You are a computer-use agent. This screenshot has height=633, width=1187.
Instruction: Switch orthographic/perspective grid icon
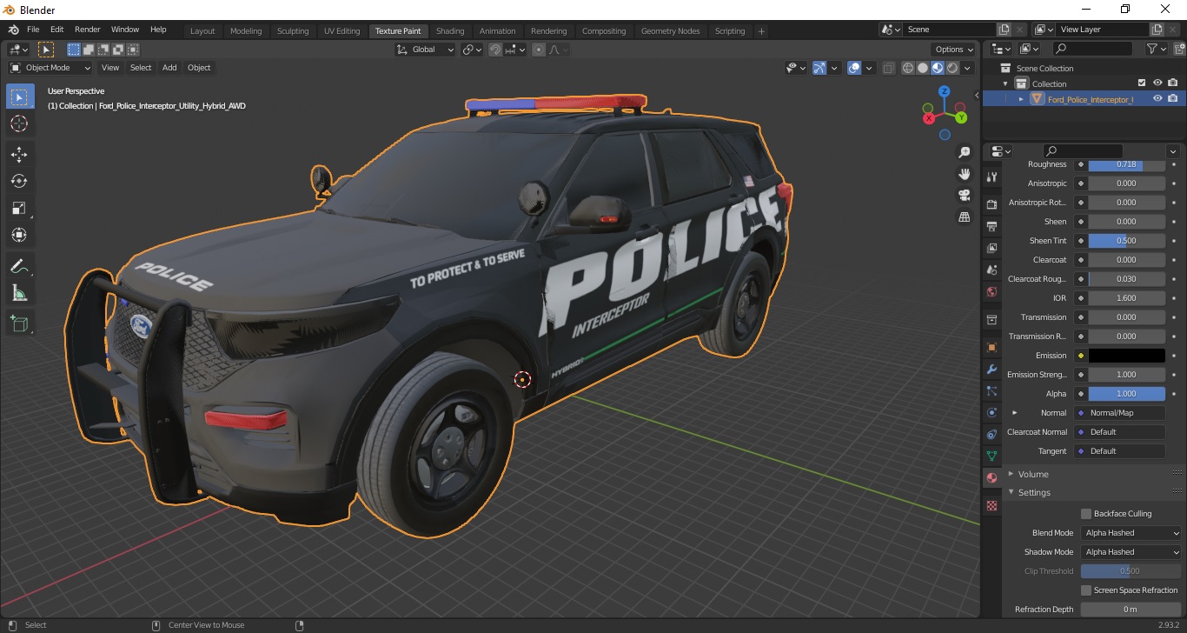click(965, 217)
